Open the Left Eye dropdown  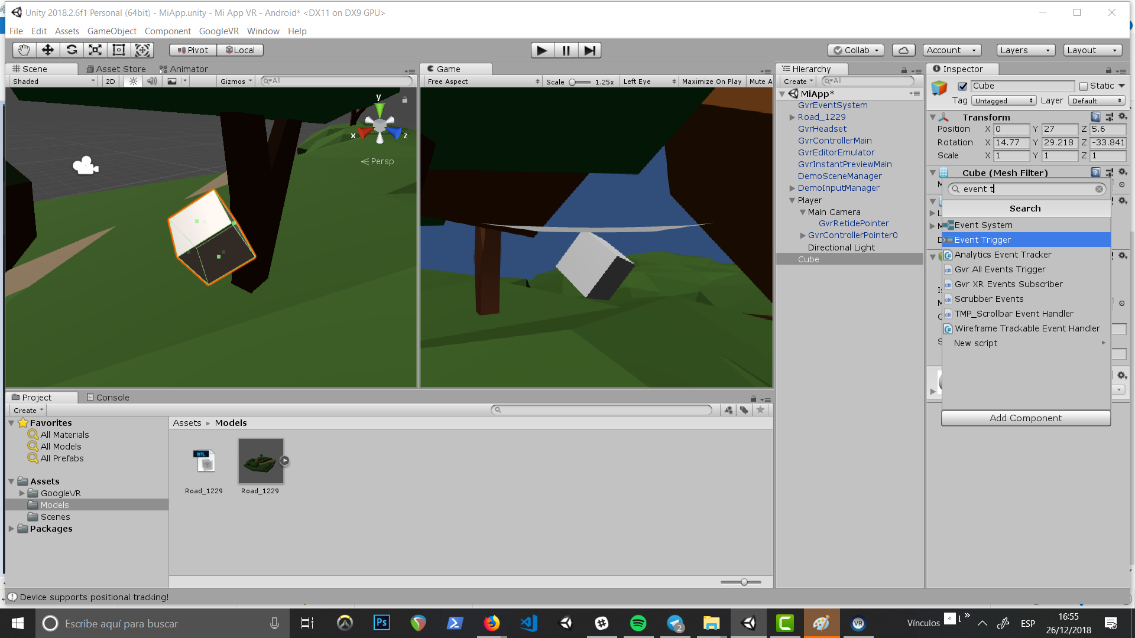tap(649, 82)
